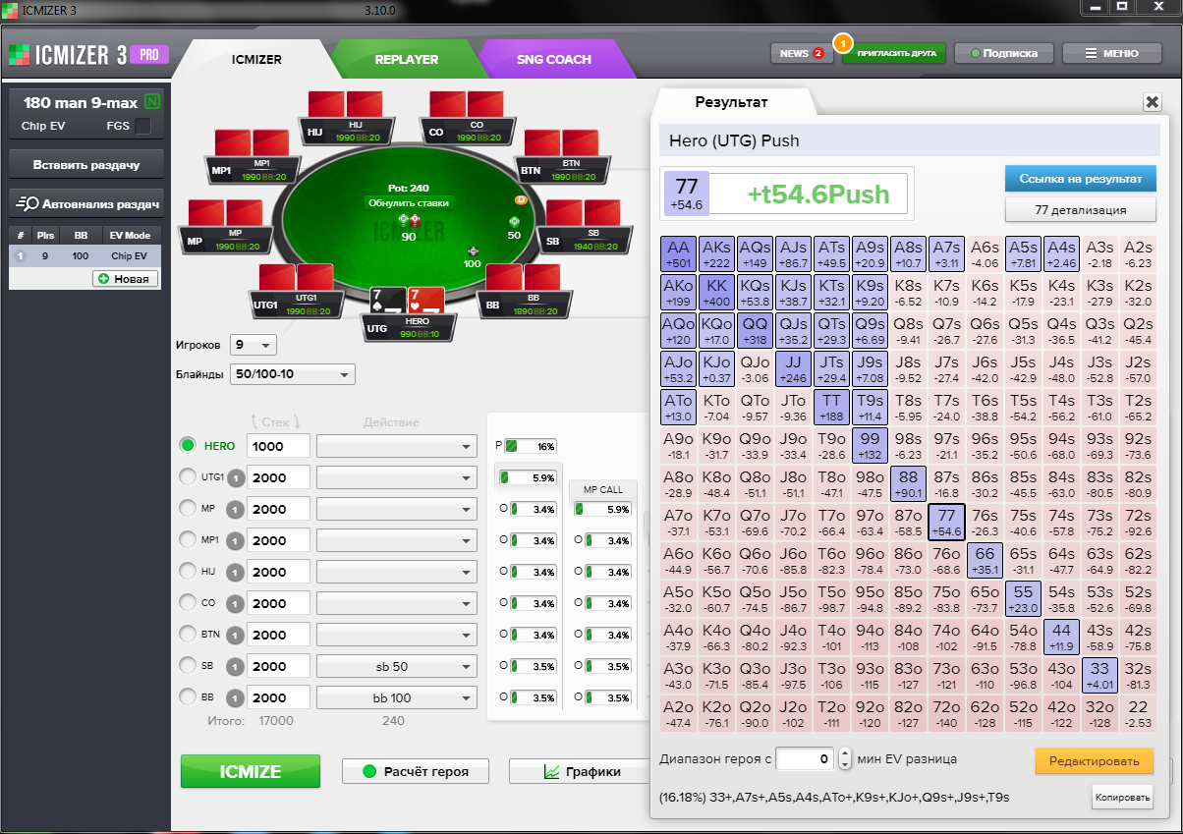Click the gray 1 badge in the HIJ row

[x=235, y=572]
